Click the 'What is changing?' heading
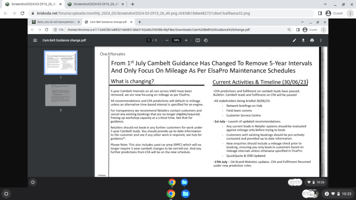This screenshot has width=356, height=200. [132, 81]
